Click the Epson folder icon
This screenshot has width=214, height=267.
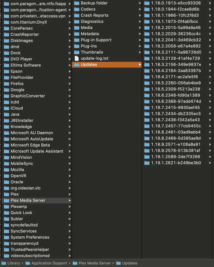pos(6,71)
